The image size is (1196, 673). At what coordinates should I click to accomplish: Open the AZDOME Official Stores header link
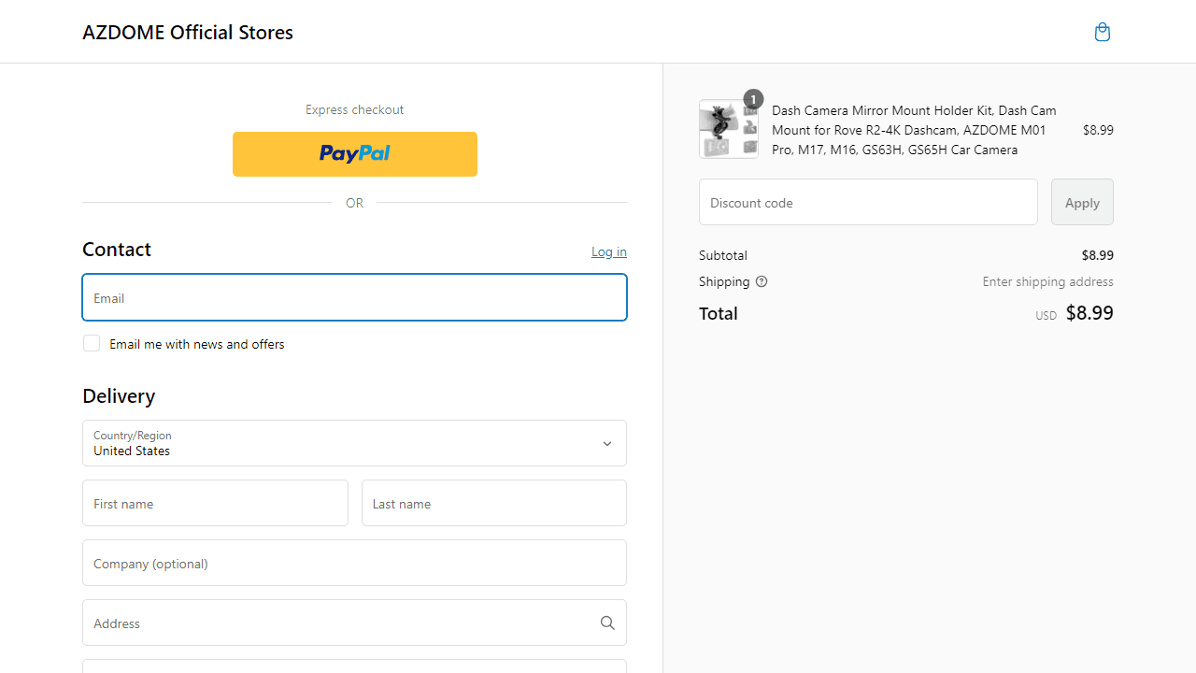tap(188, 32)
